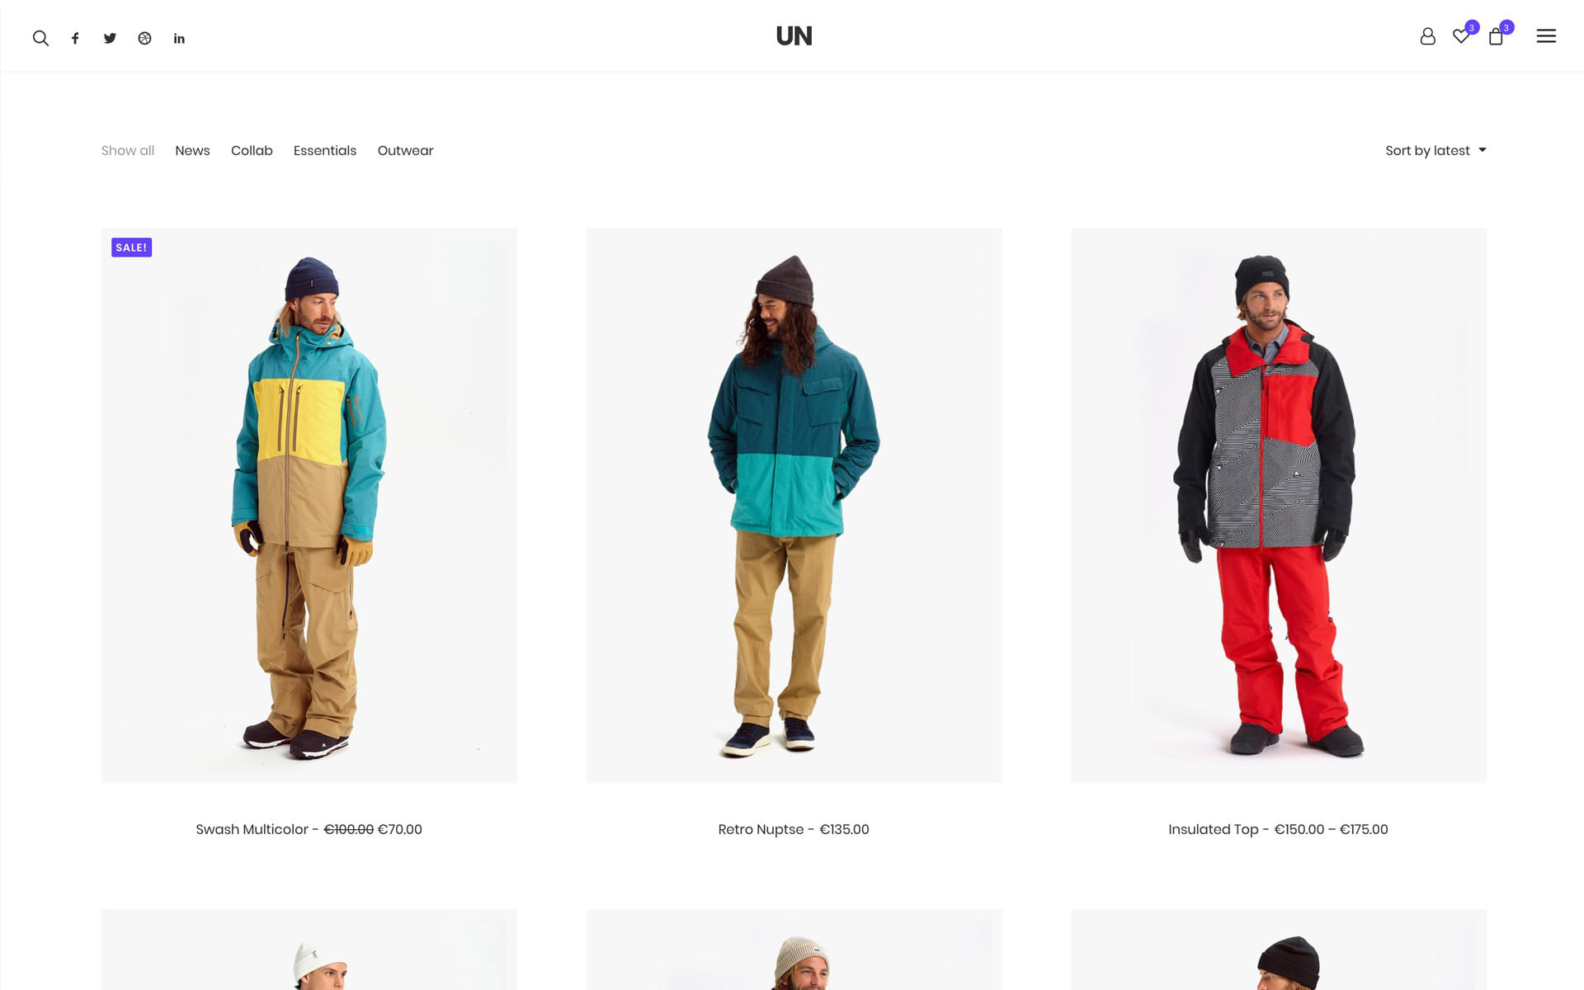Click the sort dropdown arrow
The height and width of the screenshot is (990, 1584).
click(x=1483, y=150)
